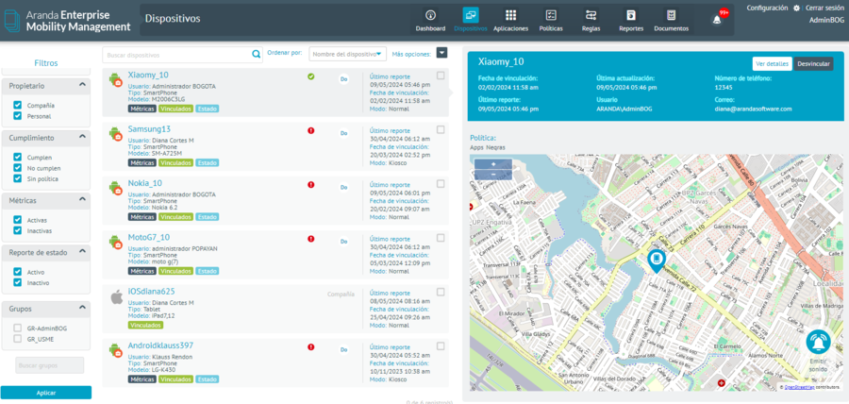Viewport: 849px width, 404px height.
Task: Uncheck the Compañía owner filter
Action: tap(18, 106)
